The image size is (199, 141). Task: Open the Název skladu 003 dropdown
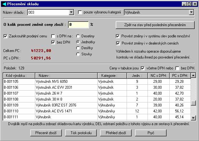coord(71,12)
